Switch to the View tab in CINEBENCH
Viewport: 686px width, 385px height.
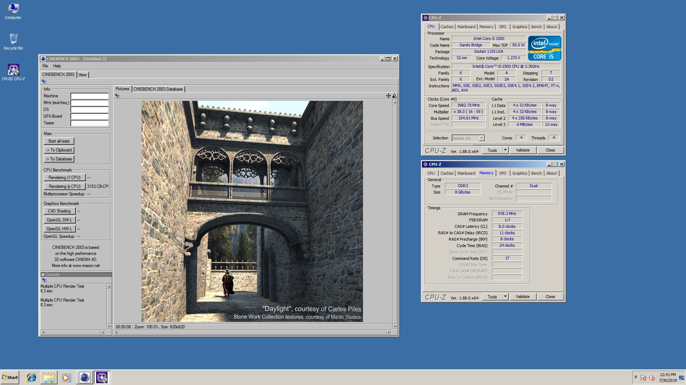83,75
